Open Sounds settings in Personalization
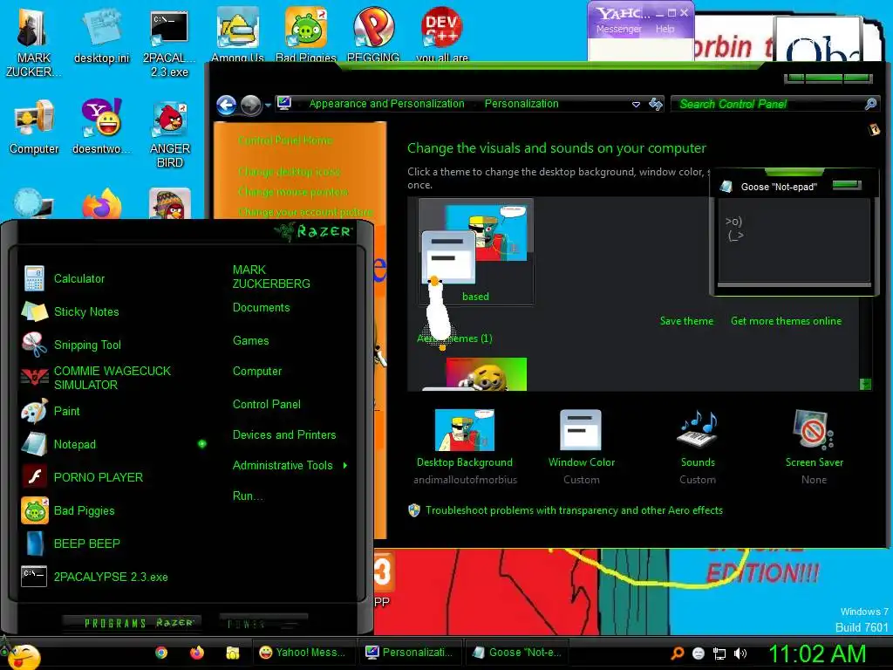The height and width of the screenshot is (670, 893). tap(698, 446)
